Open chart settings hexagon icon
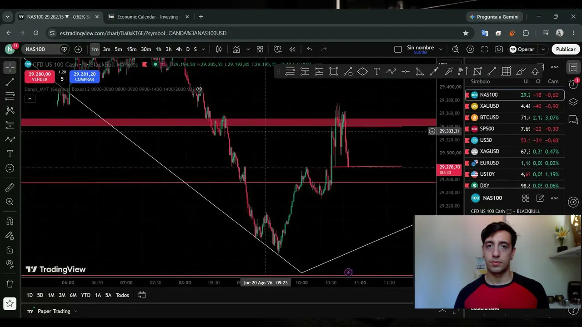This screenshot has height=327, width=582. click(x=470, y=49)
